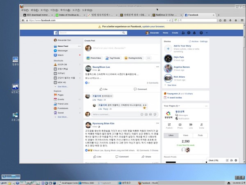The image size is (246, 185).
Task: Expand account menu arrow in Facebook header
Action: [207, 33]
